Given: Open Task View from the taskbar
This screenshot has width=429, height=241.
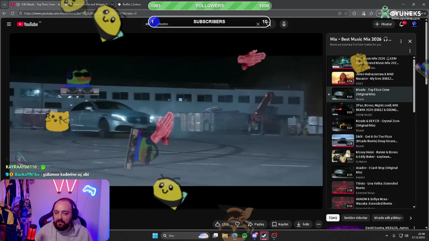Looking at the screenshot, I should (216, 236).
